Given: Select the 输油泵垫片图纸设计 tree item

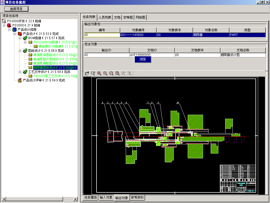Looking at the screenshot, I should 55,59.
